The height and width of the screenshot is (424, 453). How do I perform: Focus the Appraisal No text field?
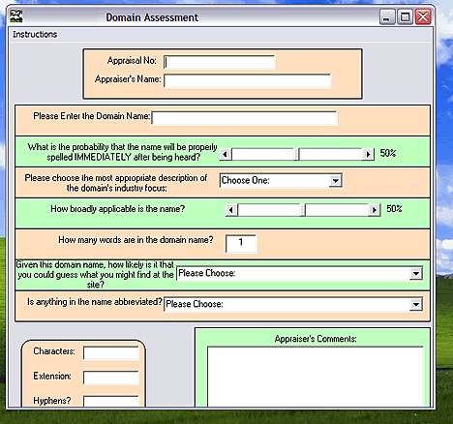point(220,62)
